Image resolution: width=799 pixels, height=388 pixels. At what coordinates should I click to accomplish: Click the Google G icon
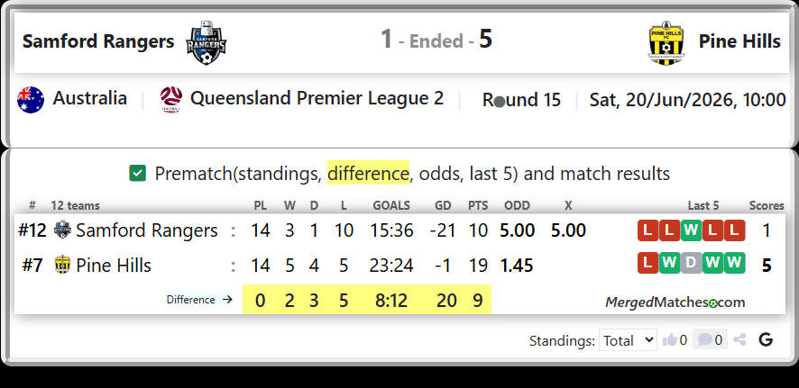(x=766, y=339)
